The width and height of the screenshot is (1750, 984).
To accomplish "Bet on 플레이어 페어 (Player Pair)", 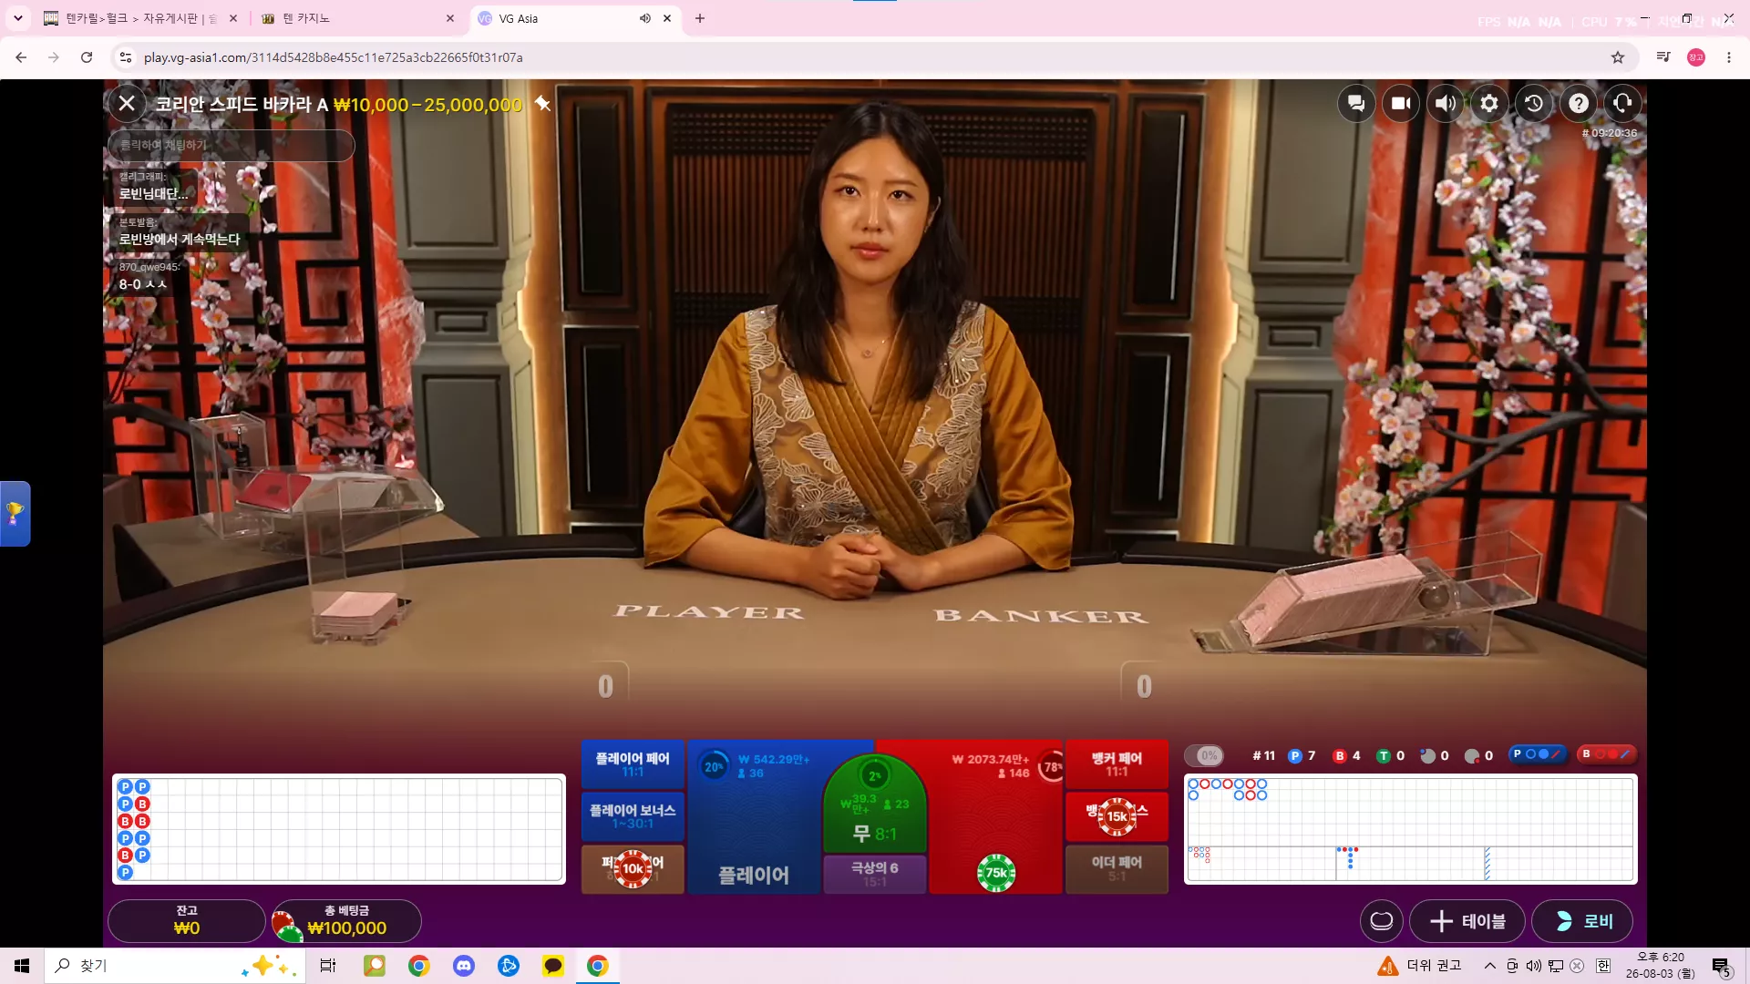I will pyautogui.click(x=633, y=764).
